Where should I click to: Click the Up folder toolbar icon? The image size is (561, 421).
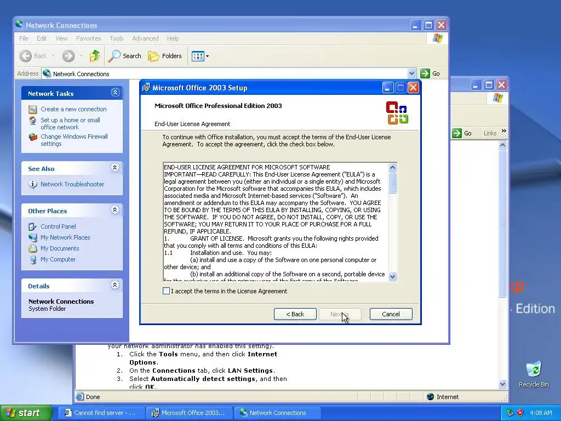coord(94,56)
